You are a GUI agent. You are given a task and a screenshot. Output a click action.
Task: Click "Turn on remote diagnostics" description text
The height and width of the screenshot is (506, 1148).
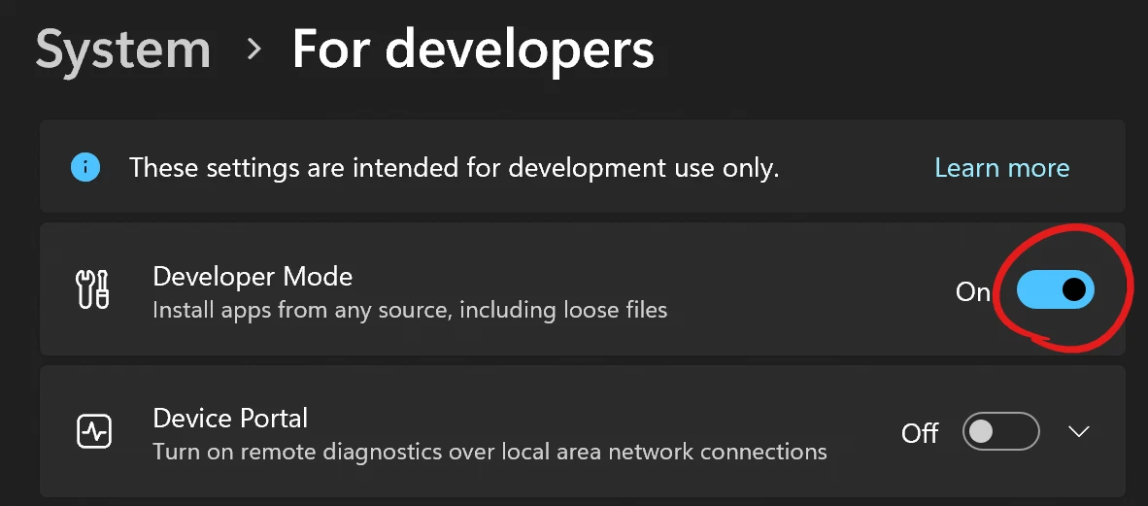point(490,452)
